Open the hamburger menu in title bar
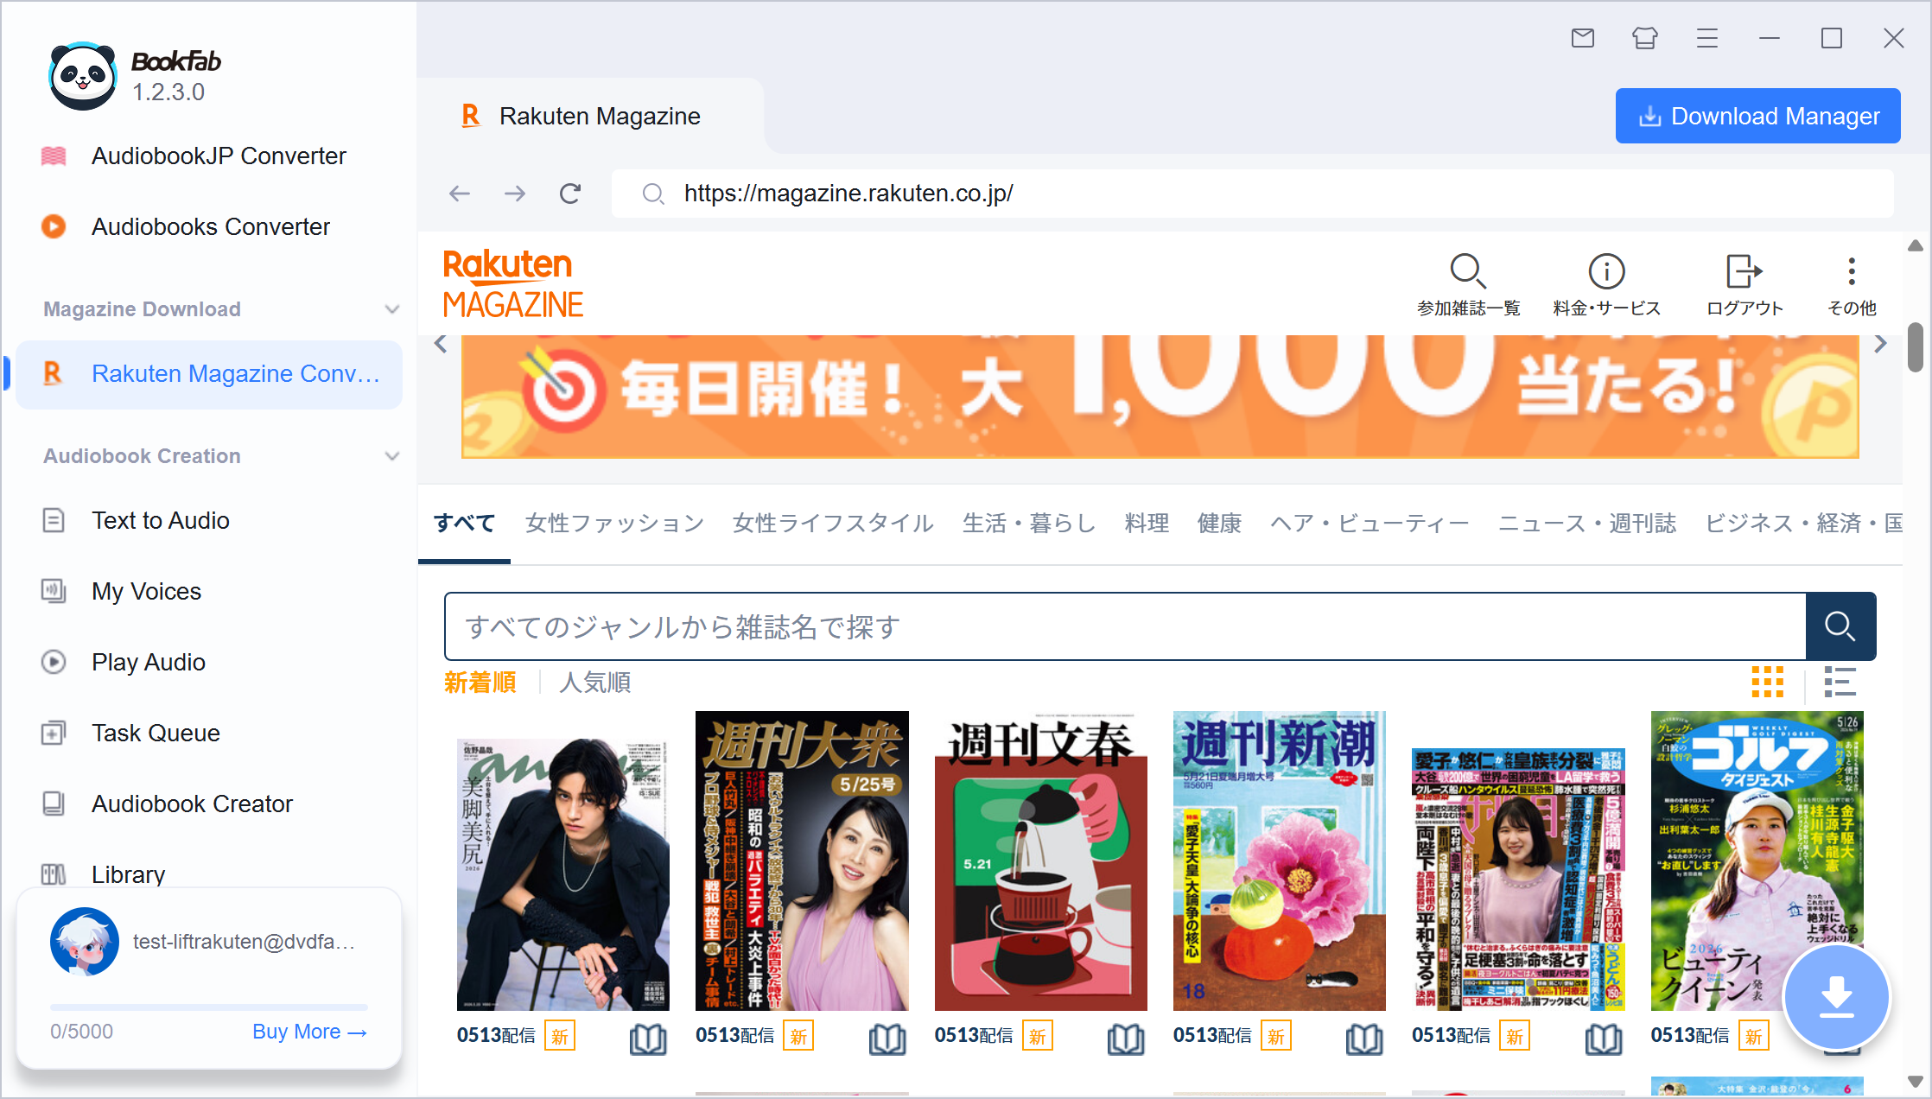Image resolution: width=1932 pixels, height=1099 pixels. click(x=1707, y=38)
